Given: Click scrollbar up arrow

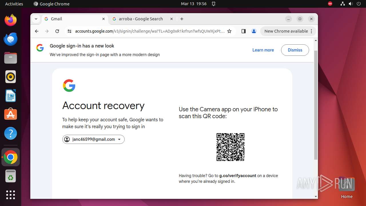Looking at the screenshot, I should [316, 40].
